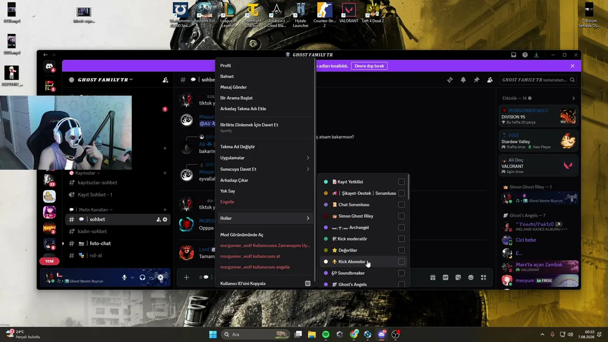Check the Archangel role checkbox
608x342 pixels.
(x=401, y=228)
